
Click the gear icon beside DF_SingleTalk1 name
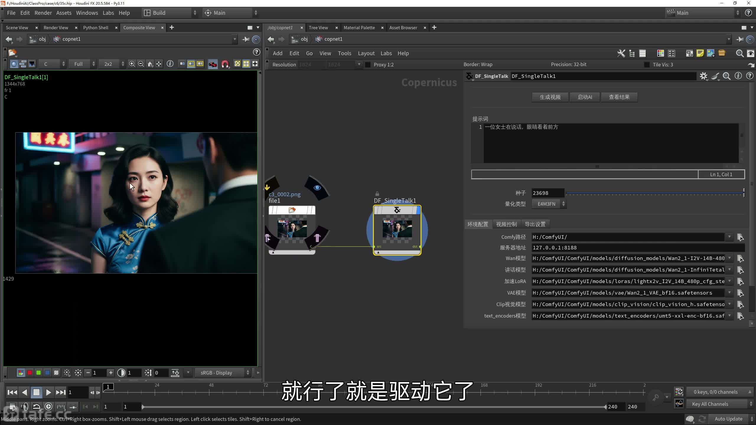703,76
